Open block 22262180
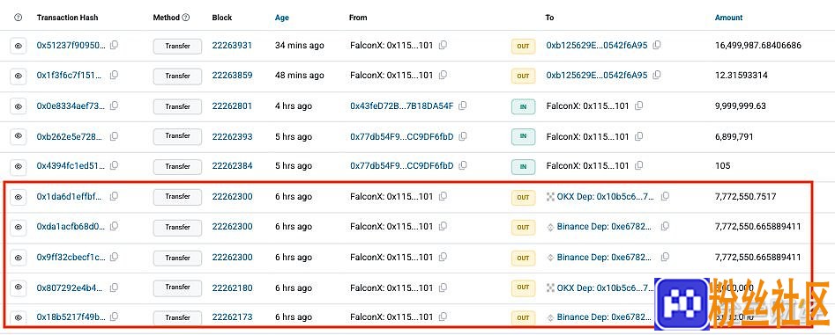 [232, 288]
